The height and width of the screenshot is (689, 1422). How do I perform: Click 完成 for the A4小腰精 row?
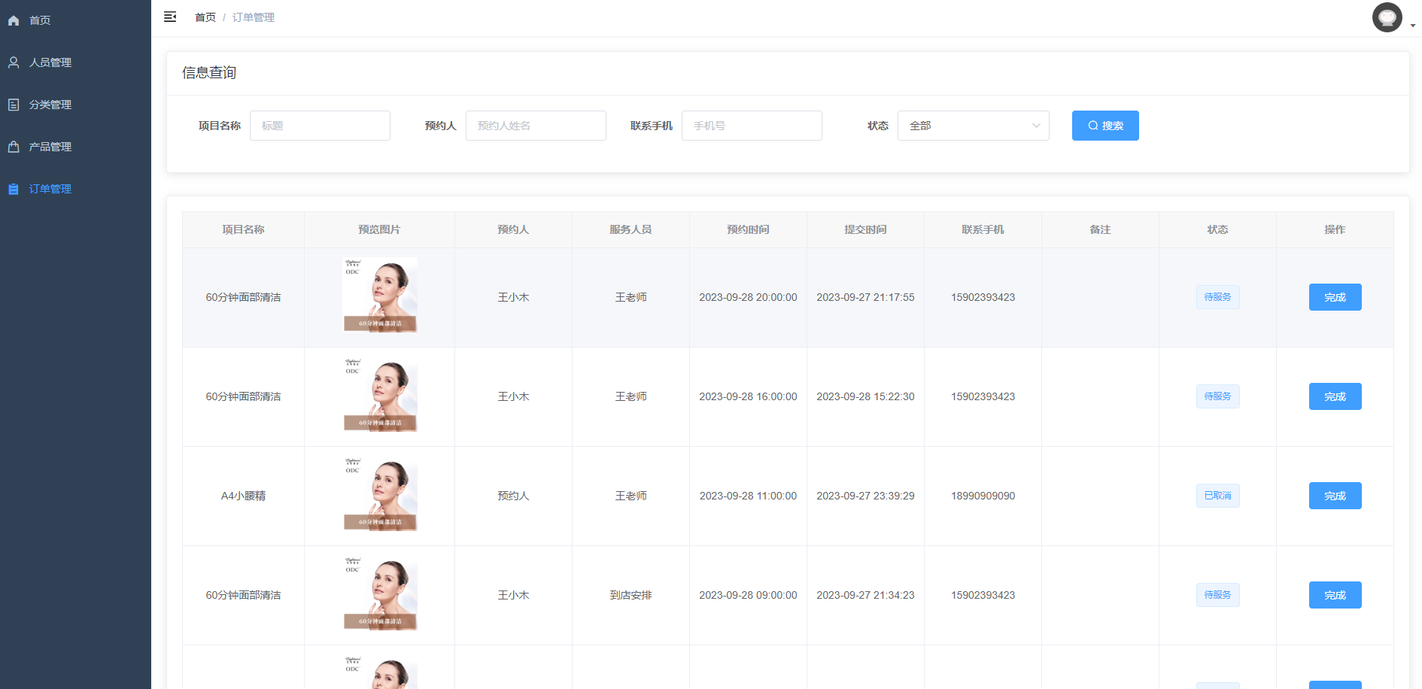(x=1335, y=496)
